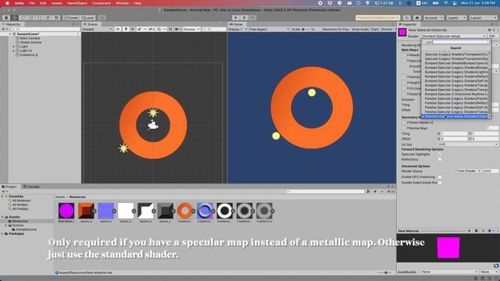Adjust the Game view Scale slider
500x281 pixels.
307,30
